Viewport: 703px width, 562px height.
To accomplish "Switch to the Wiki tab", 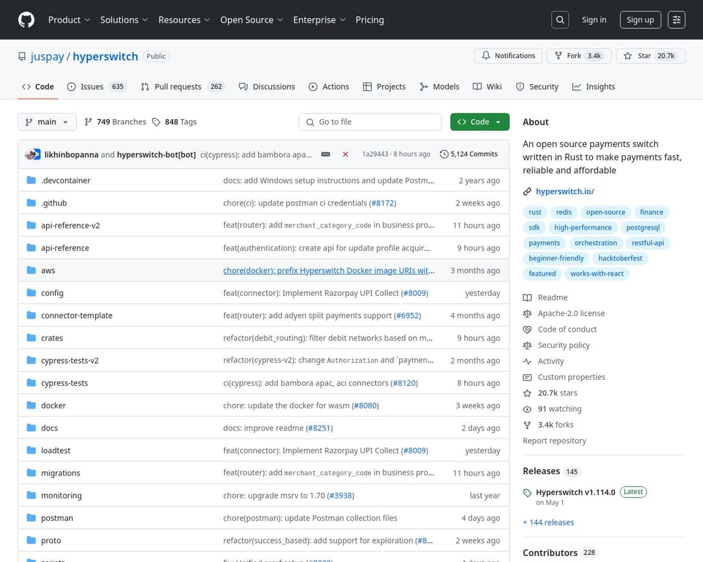I will pyautogui.click(x=488, y=87).
